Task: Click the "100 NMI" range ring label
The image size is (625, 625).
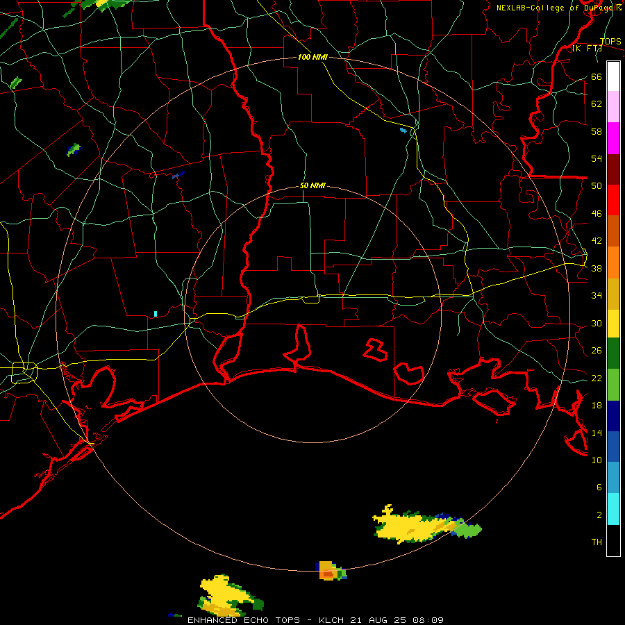Action: tap(312, 57)
